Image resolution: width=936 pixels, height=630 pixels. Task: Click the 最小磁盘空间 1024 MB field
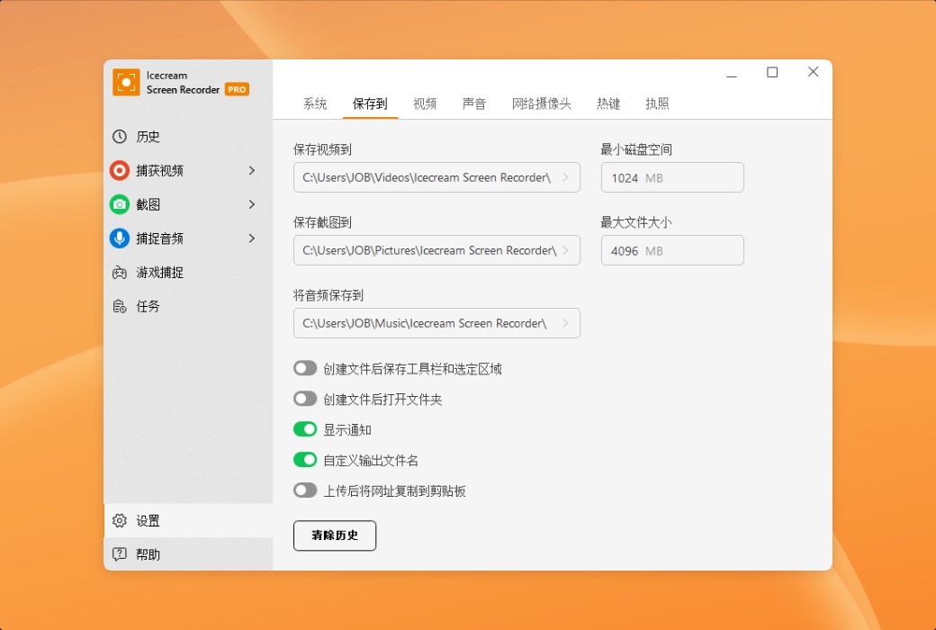tap(671, 177)
